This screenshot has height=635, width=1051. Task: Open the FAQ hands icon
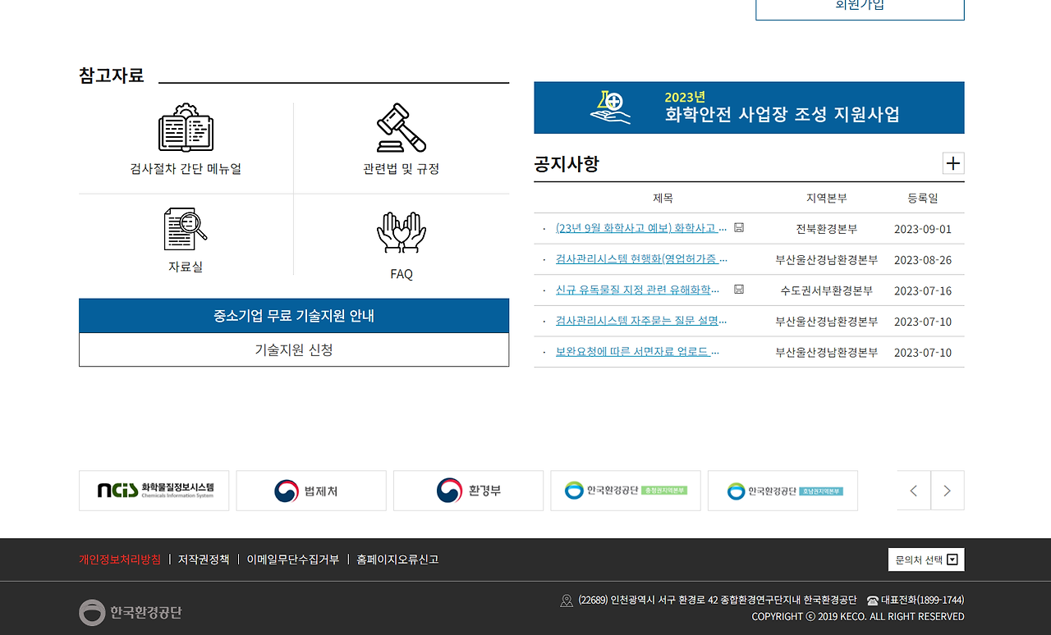click(401, 232)
